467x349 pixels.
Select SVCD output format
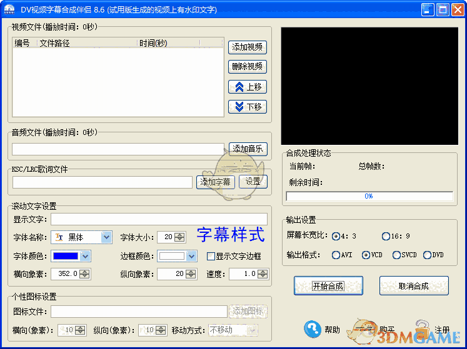(396, 255)
